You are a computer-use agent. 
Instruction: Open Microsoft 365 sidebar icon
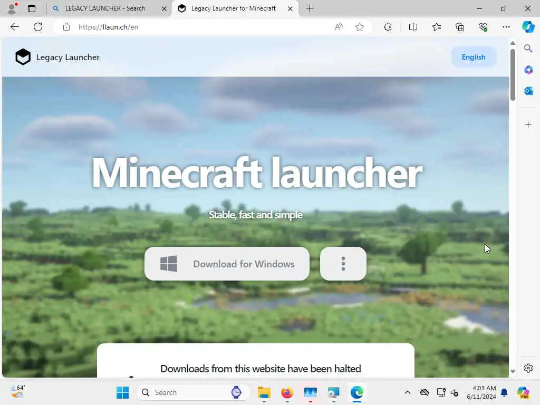[x=528, y=70]
